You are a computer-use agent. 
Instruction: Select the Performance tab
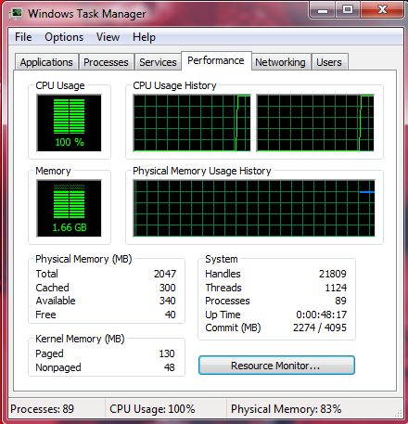216,60
